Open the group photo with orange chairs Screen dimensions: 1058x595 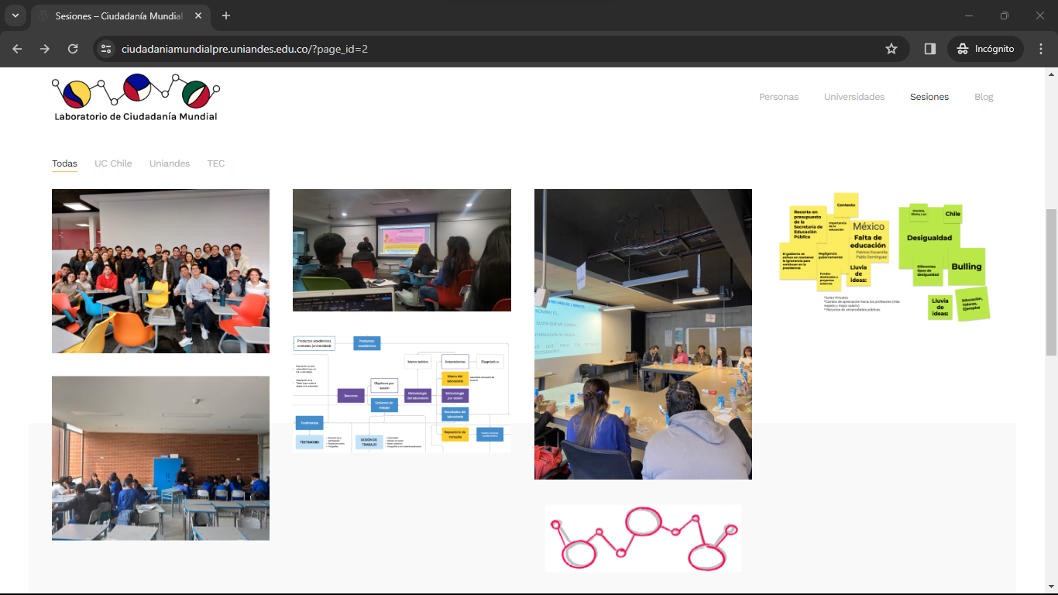tap(160, 271)
